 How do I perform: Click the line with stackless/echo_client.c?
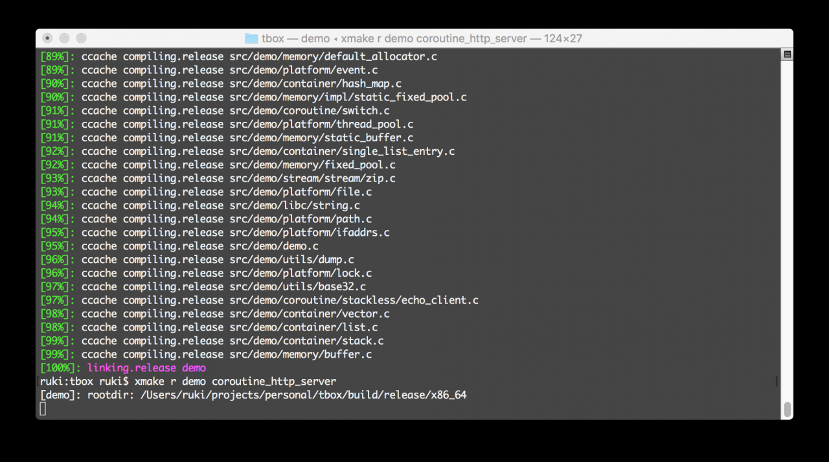click(259, 300)
